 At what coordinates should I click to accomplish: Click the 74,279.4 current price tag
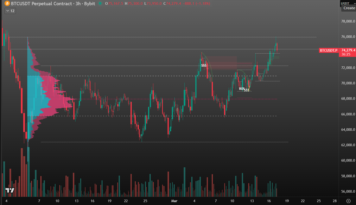coord(348,50)
